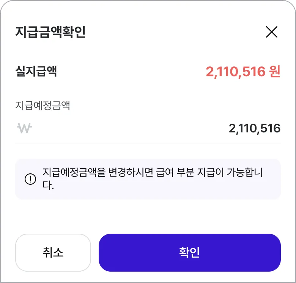Click the exclamation info icon

pos(30,179)
